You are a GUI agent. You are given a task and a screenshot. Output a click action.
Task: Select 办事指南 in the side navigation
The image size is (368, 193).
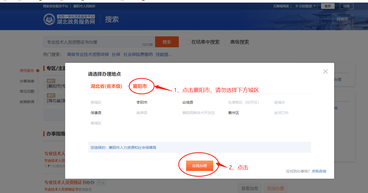tap(27, 81)
